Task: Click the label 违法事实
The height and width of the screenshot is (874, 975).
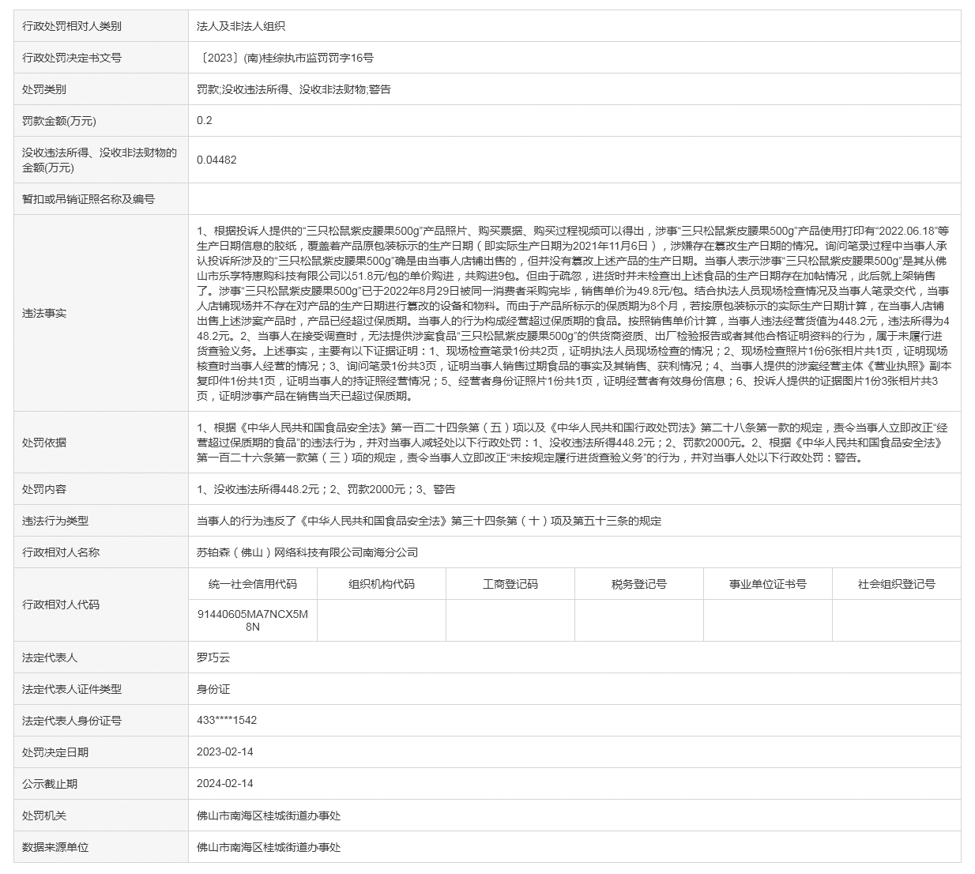Action: point(44,313)
